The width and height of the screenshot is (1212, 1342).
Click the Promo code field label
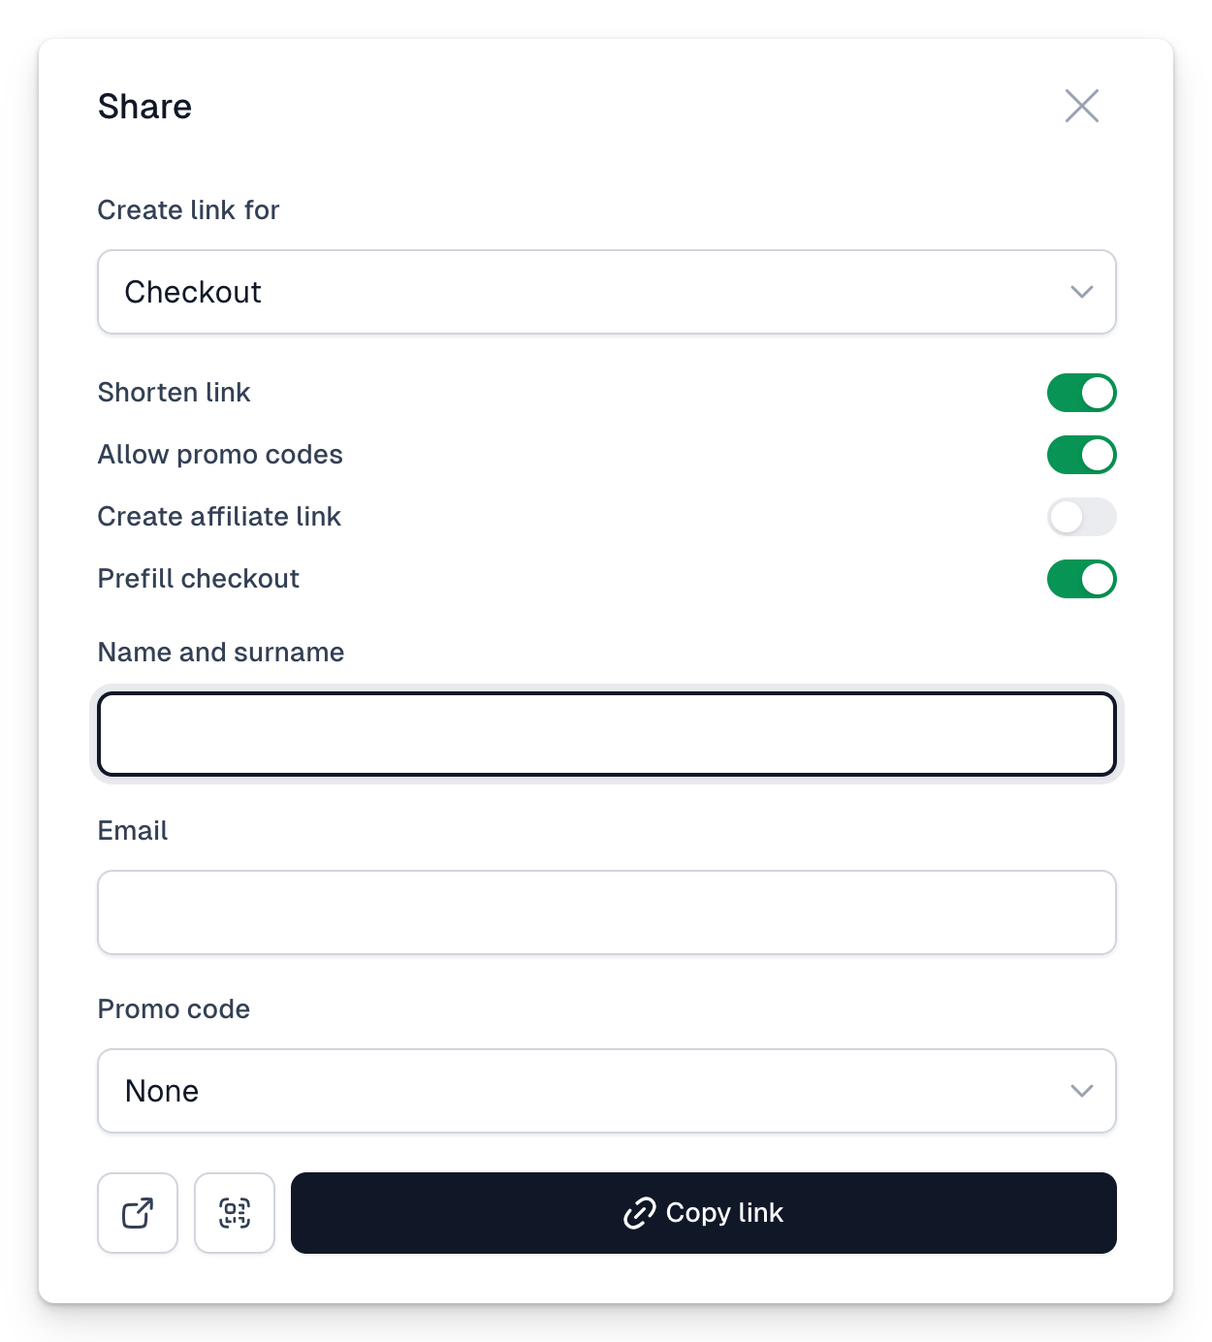[175, 1009]
